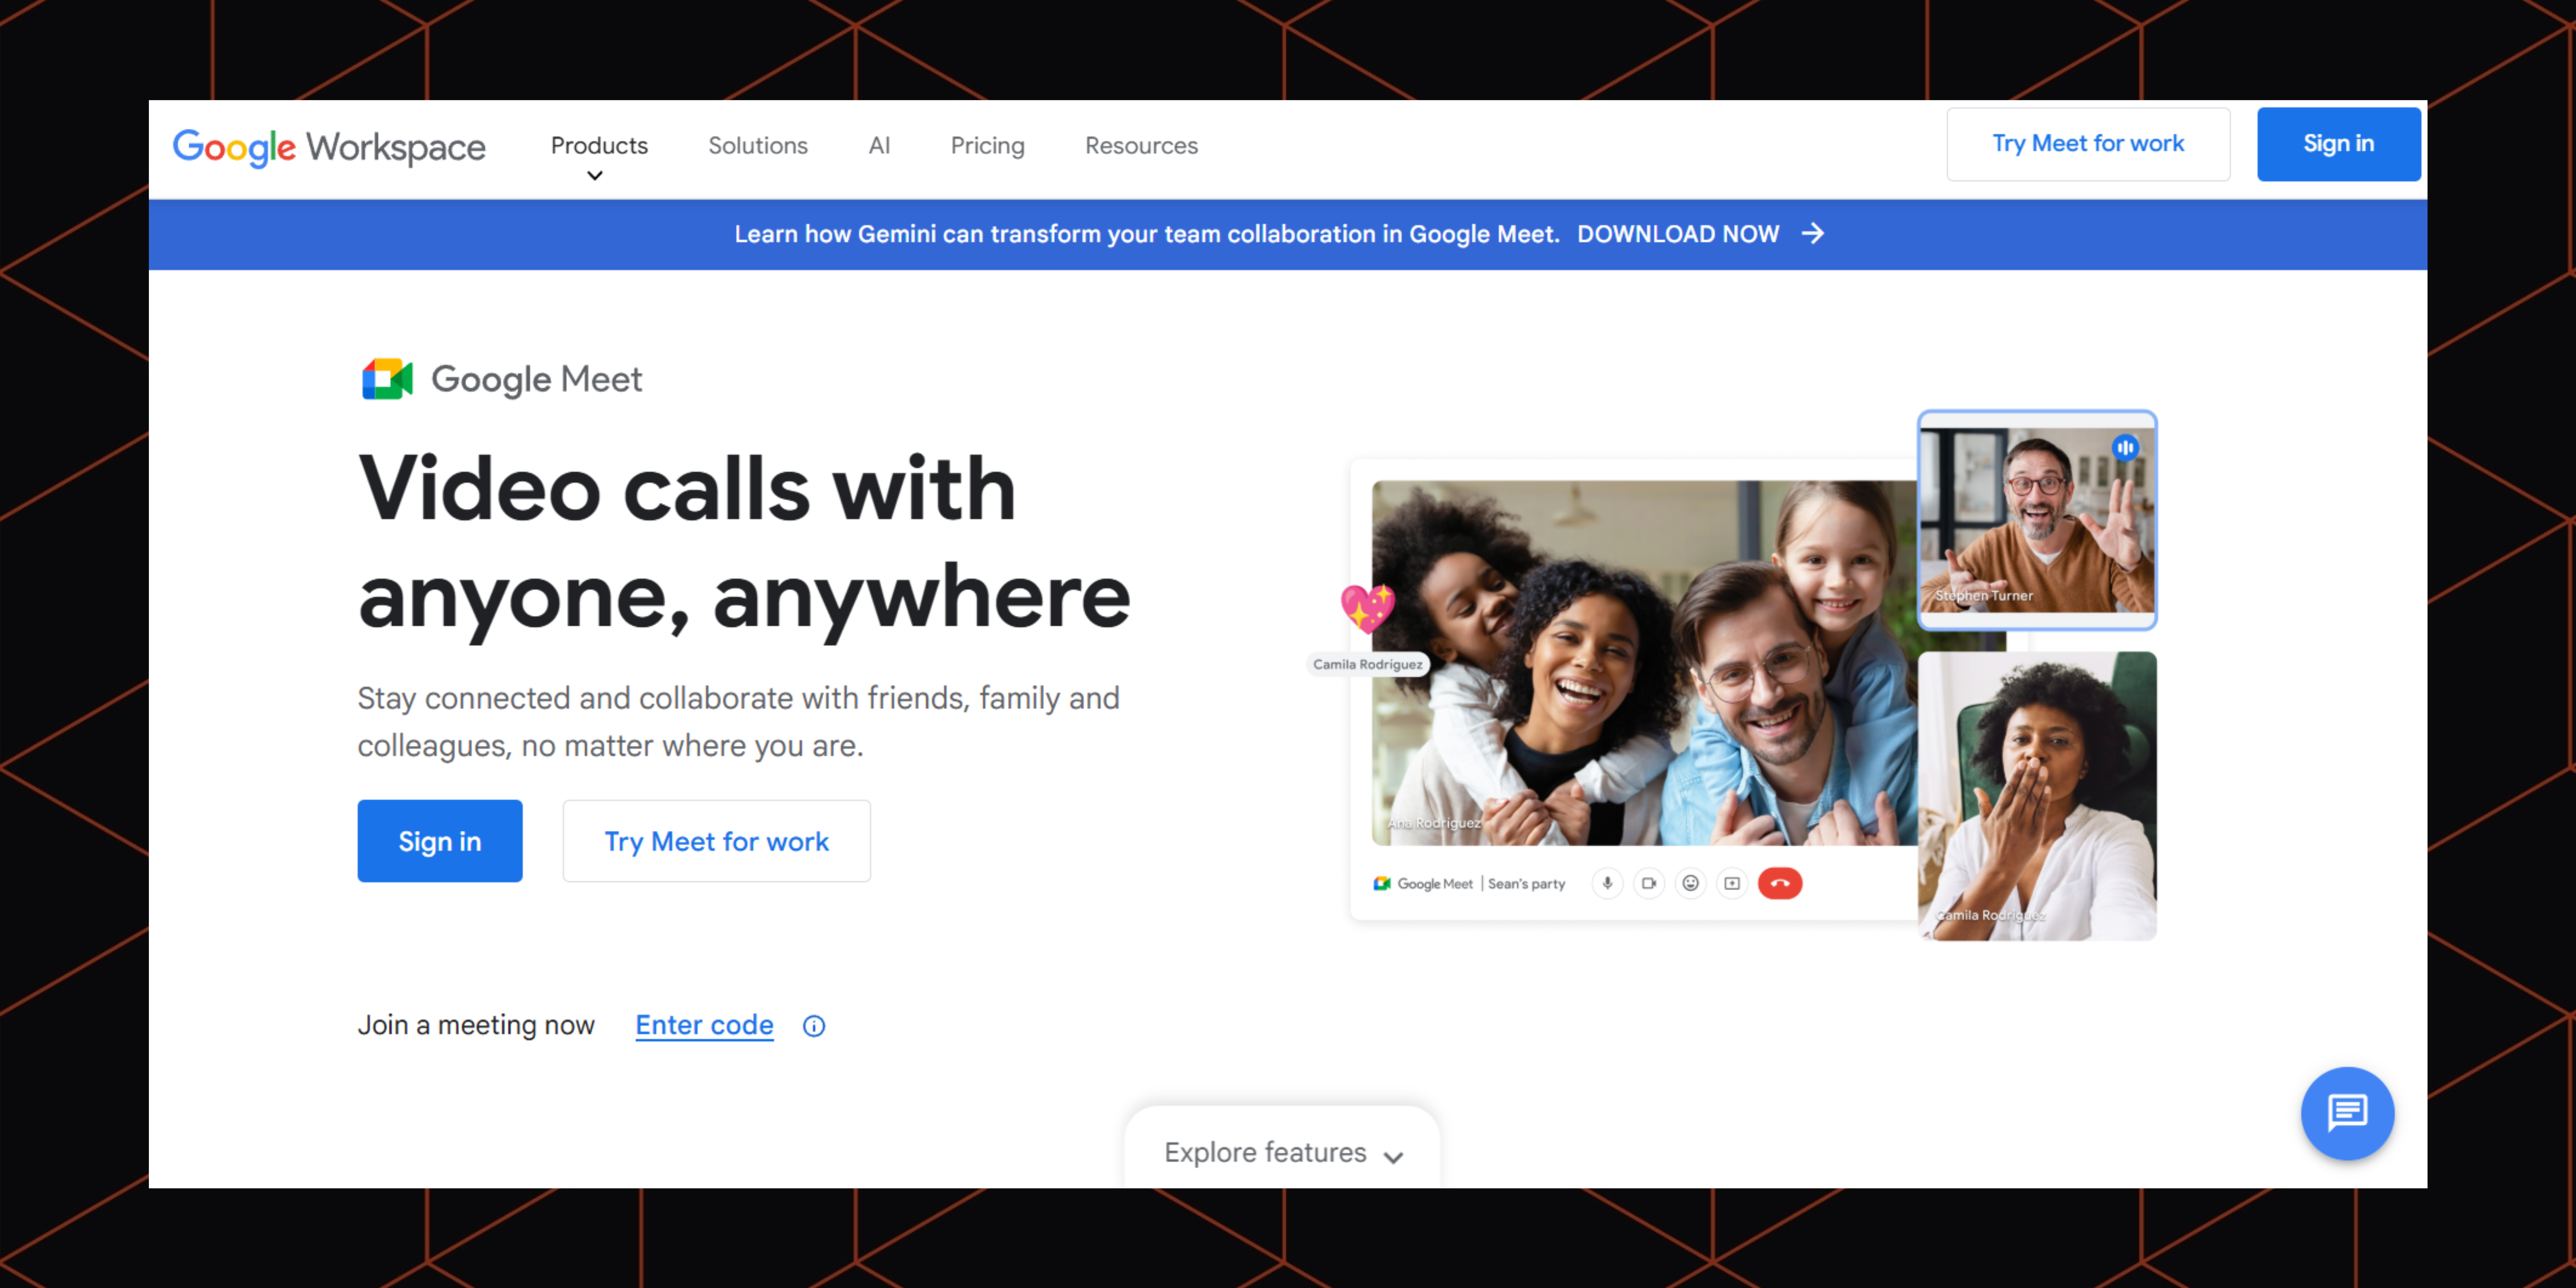Open the chat support bubble icon
This screenshot has height=1288, width=2576.
click(2347, 1113)
